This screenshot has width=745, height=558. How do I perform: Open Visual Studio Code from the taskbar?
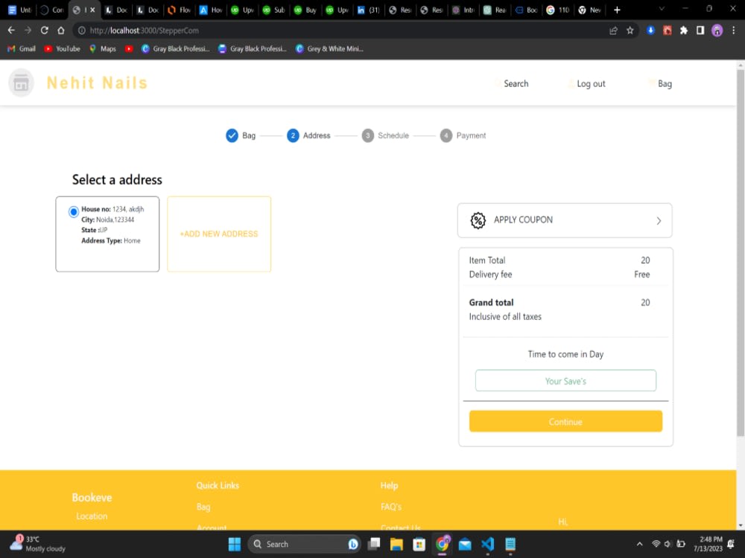(488, 544)
